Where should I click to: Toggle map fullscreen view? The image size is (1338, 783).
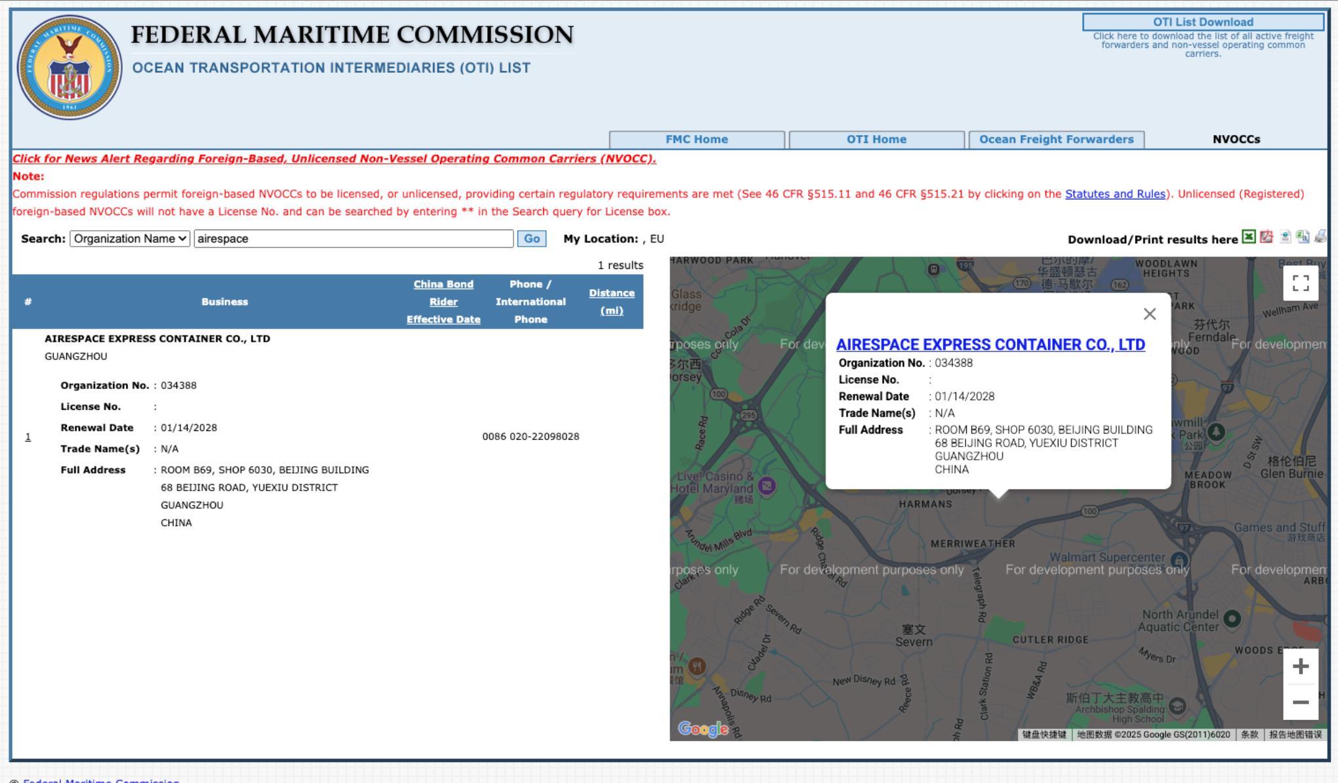point(1301,283)
